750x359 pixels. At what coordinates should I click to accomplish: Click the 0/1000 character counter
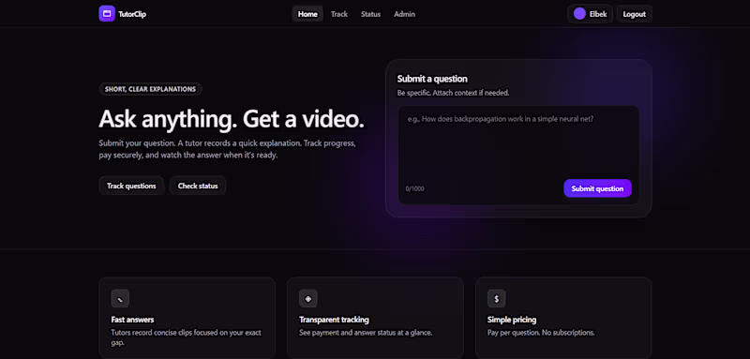(414, 188)
